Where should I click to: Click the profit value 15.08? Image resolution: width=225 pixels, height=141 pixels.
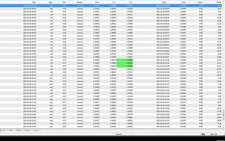(x=219, y=21)
